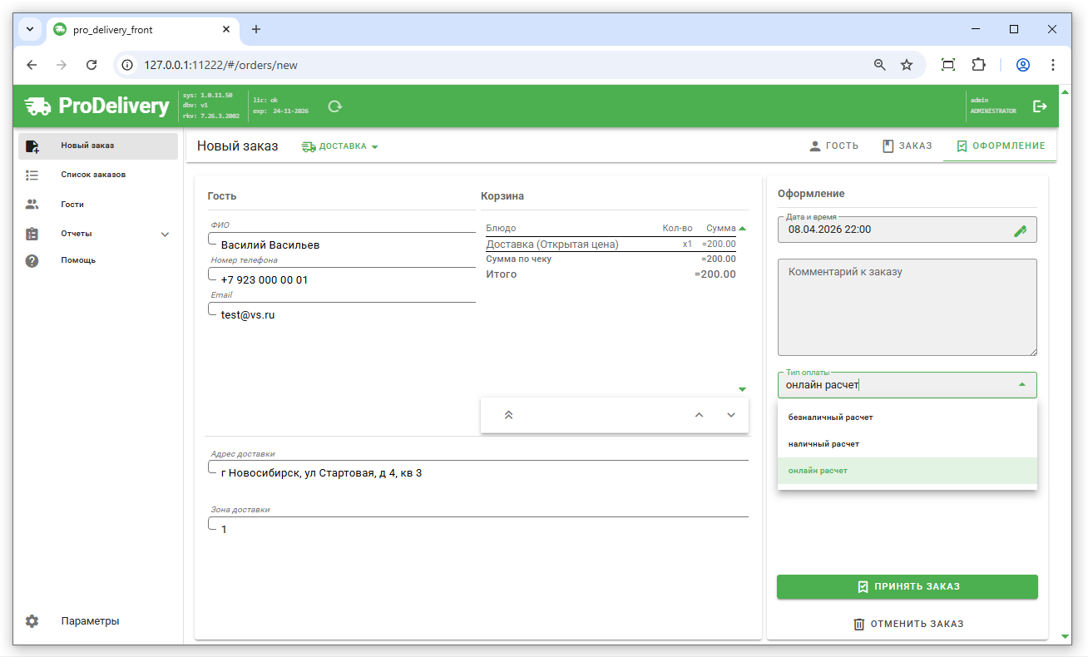Expand the Отчеты sidebar section
This screenshot has height=657, width=1088.
(x=165, y=235)
